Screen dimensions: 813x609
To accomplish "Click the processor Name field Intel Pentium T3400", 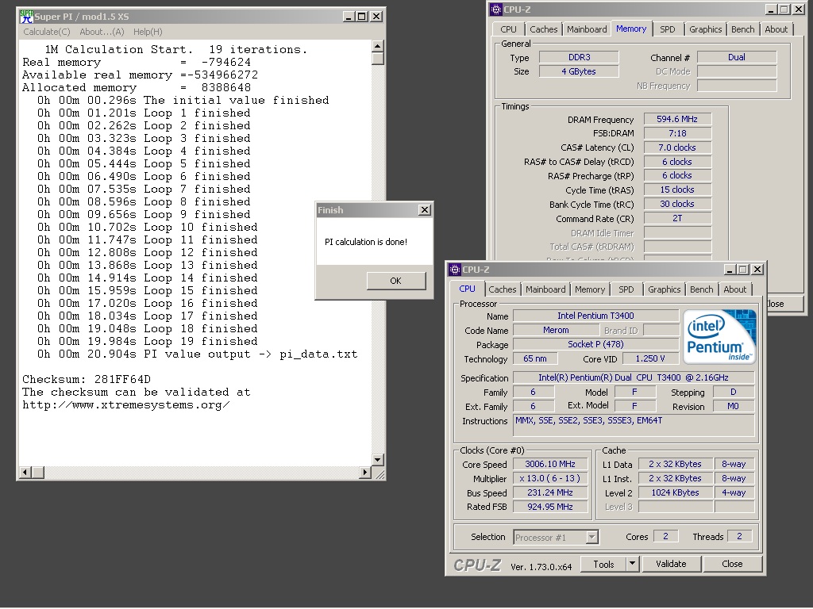I will tap(595, 316).
